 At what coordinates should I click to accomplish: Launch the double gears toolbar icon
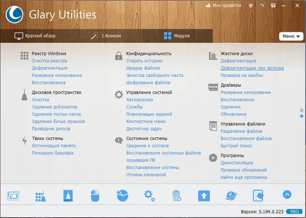[150, 196]
